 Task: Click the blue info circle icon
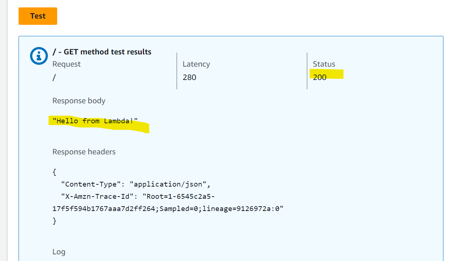(39, 56)
